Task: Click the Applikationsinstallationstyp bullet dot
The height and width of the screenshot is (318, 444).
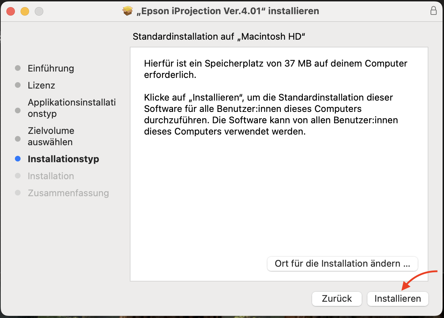Action: point(18,110)
